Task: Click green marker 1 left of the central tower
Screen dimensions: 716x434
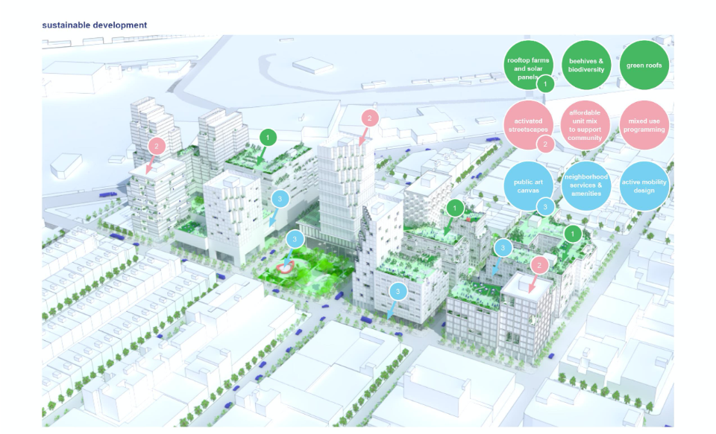Action: pyautogui.click(x=268, y=137)
